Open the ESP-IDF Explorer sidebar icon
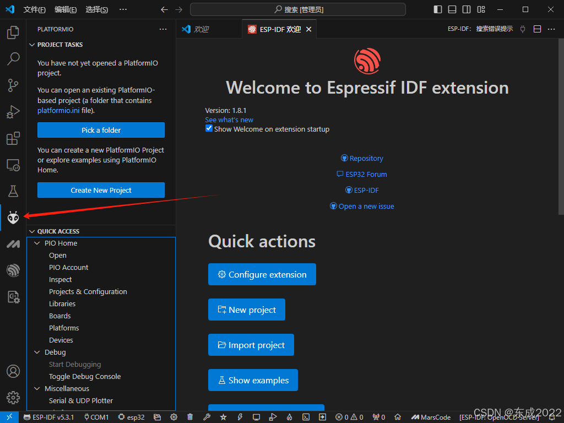The width and height of the screenshot is (564, 423). (13, 270)
